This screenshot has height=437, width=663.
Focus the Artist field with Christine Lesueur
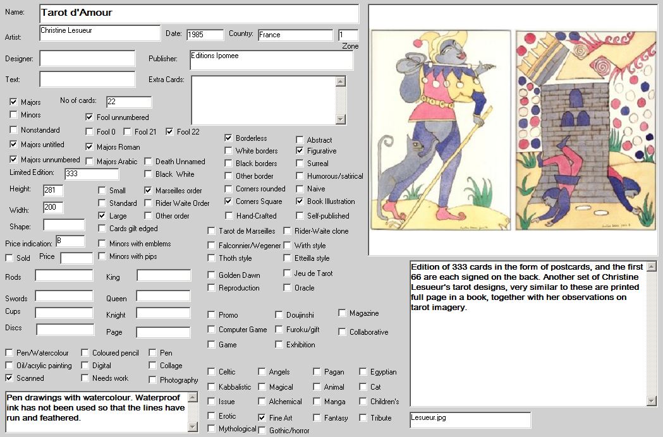(100, 33)
